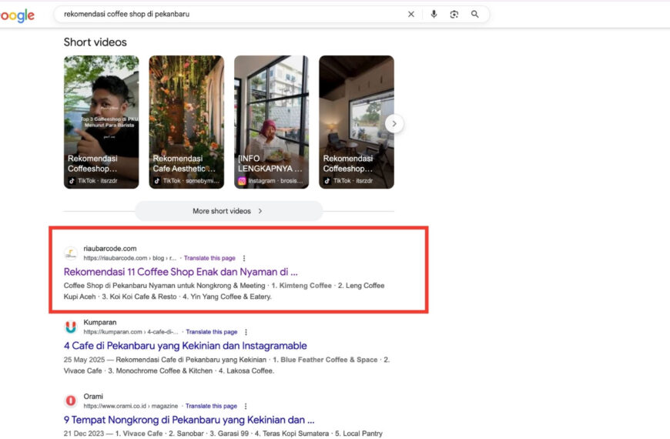Screen dimensions: 670x439
Task: Open Rekomendasi 11 Coffee Shop Enak link
Action: tap(180, 272)
